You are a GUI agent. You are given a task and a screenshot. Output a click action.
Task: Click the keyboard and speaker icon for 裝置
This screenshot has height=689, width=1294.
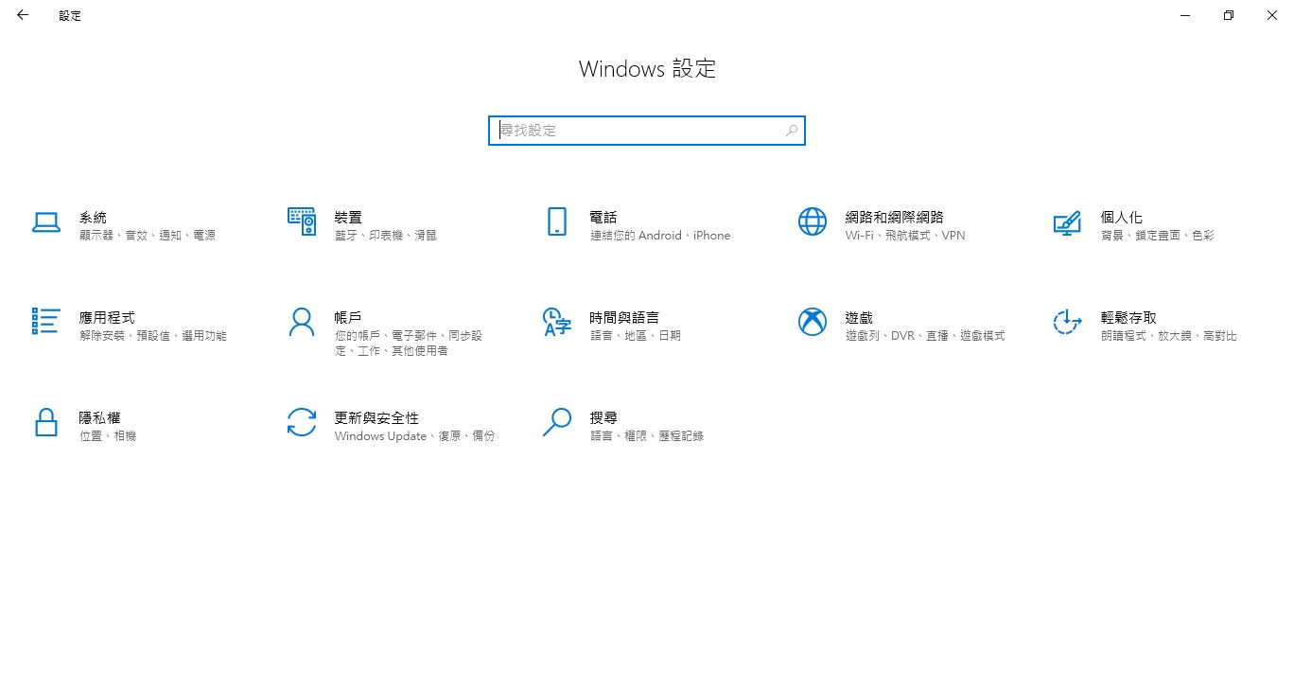point(301,221)
